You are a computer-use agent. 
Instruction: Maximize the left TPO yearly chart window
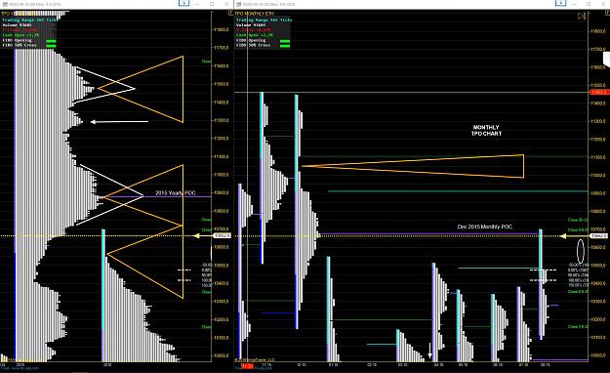tap(212, 4)
